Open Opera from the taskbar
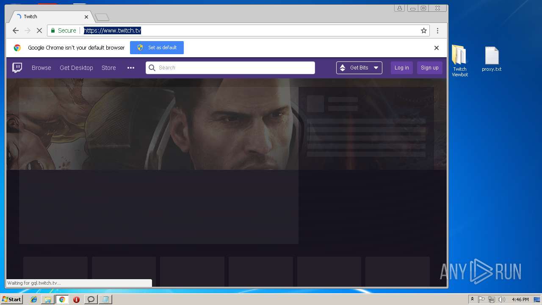Viewport: 542px width, 305px height. pyautogui.click(x=77, y=299)
